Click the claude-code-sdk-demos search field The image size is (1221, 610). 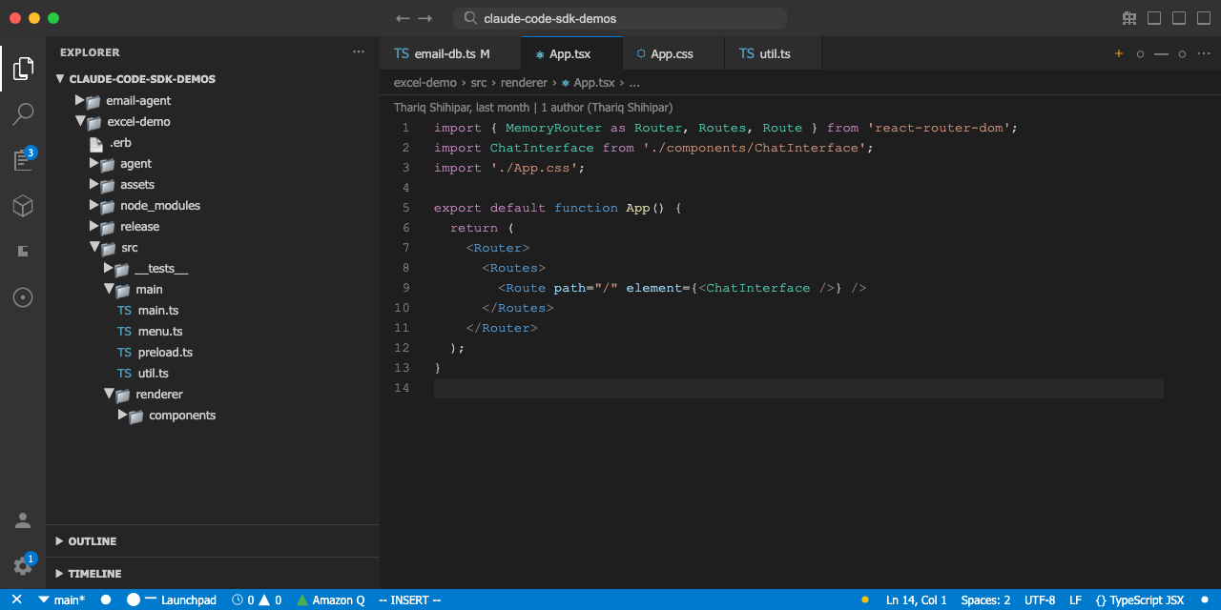click(620, 19)
